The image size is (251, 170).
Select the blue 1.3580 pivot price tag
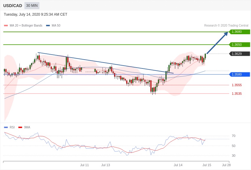(x=239, y=74)
